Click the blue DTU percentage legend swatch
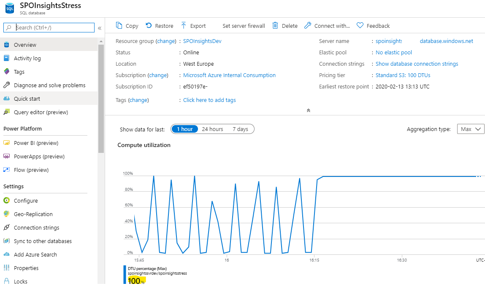The width and height of the screenshot is (485, 286). pyautogui.click(x=125, y=274)
